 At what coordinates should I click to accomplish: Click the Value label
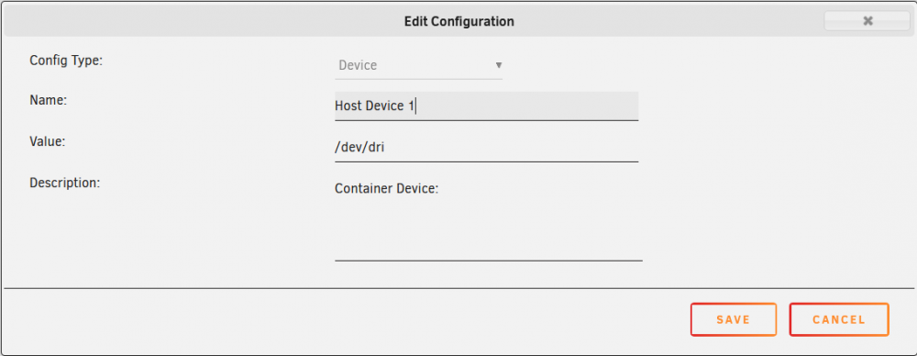click(x=47, y=141)
